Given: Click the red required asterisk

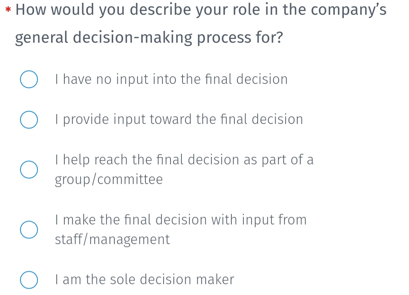Looking at the screenshot, I should coord(8,10).
